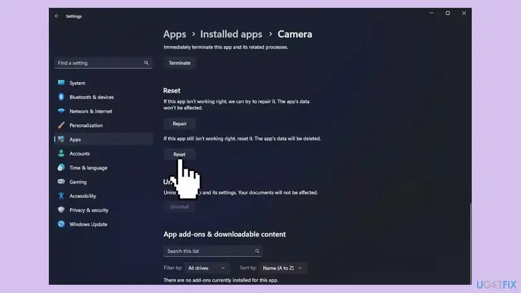Click the Accessibility figure icon
The width and height of the screenshot is (521, 293).
pyautogui.click(x=61, y=196)
